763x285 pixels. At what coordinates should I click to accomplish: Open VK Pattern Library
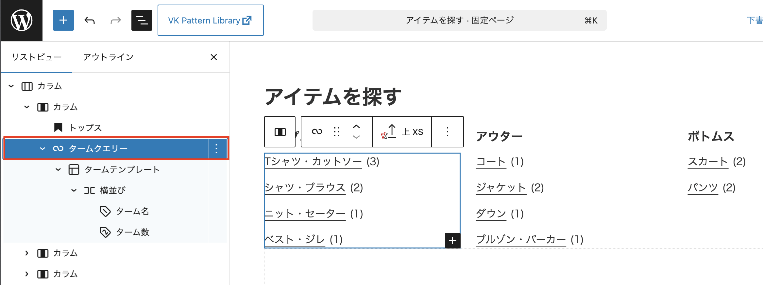click(x=210, y=20)
